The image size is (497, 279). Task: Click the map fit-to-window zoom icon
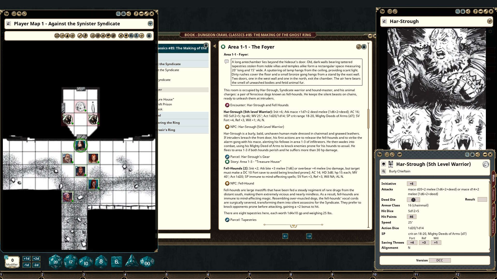[57, 36]
